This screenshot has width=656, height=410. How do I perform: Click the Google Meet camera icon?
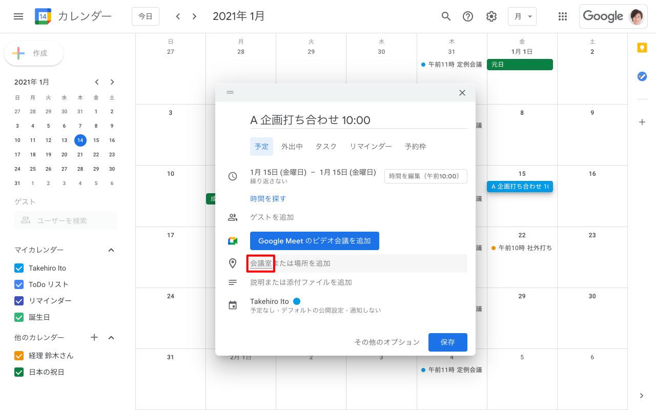[233, 241]
